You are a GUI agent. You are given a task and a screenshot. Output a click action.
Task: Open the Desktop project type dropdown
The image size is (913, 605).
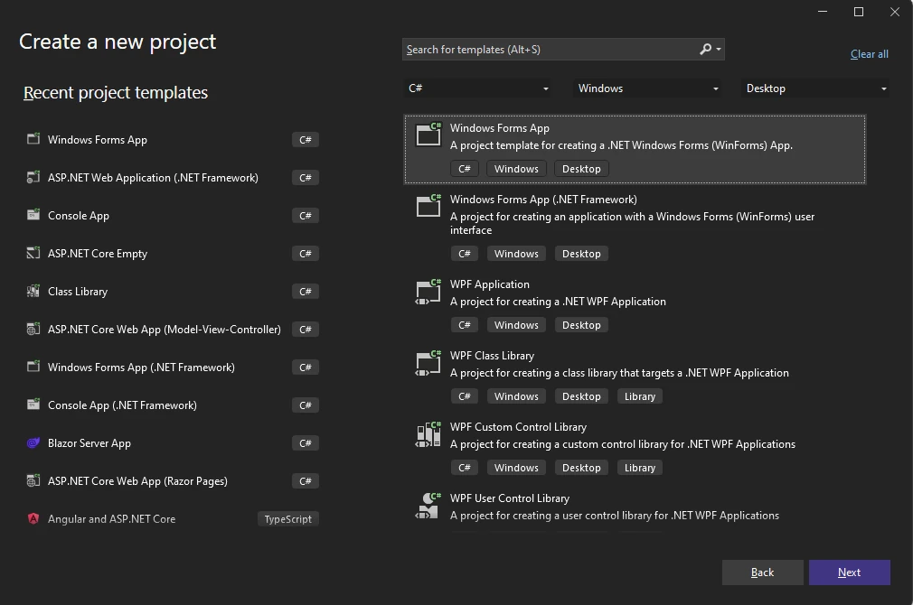click(x=814, y=88)
